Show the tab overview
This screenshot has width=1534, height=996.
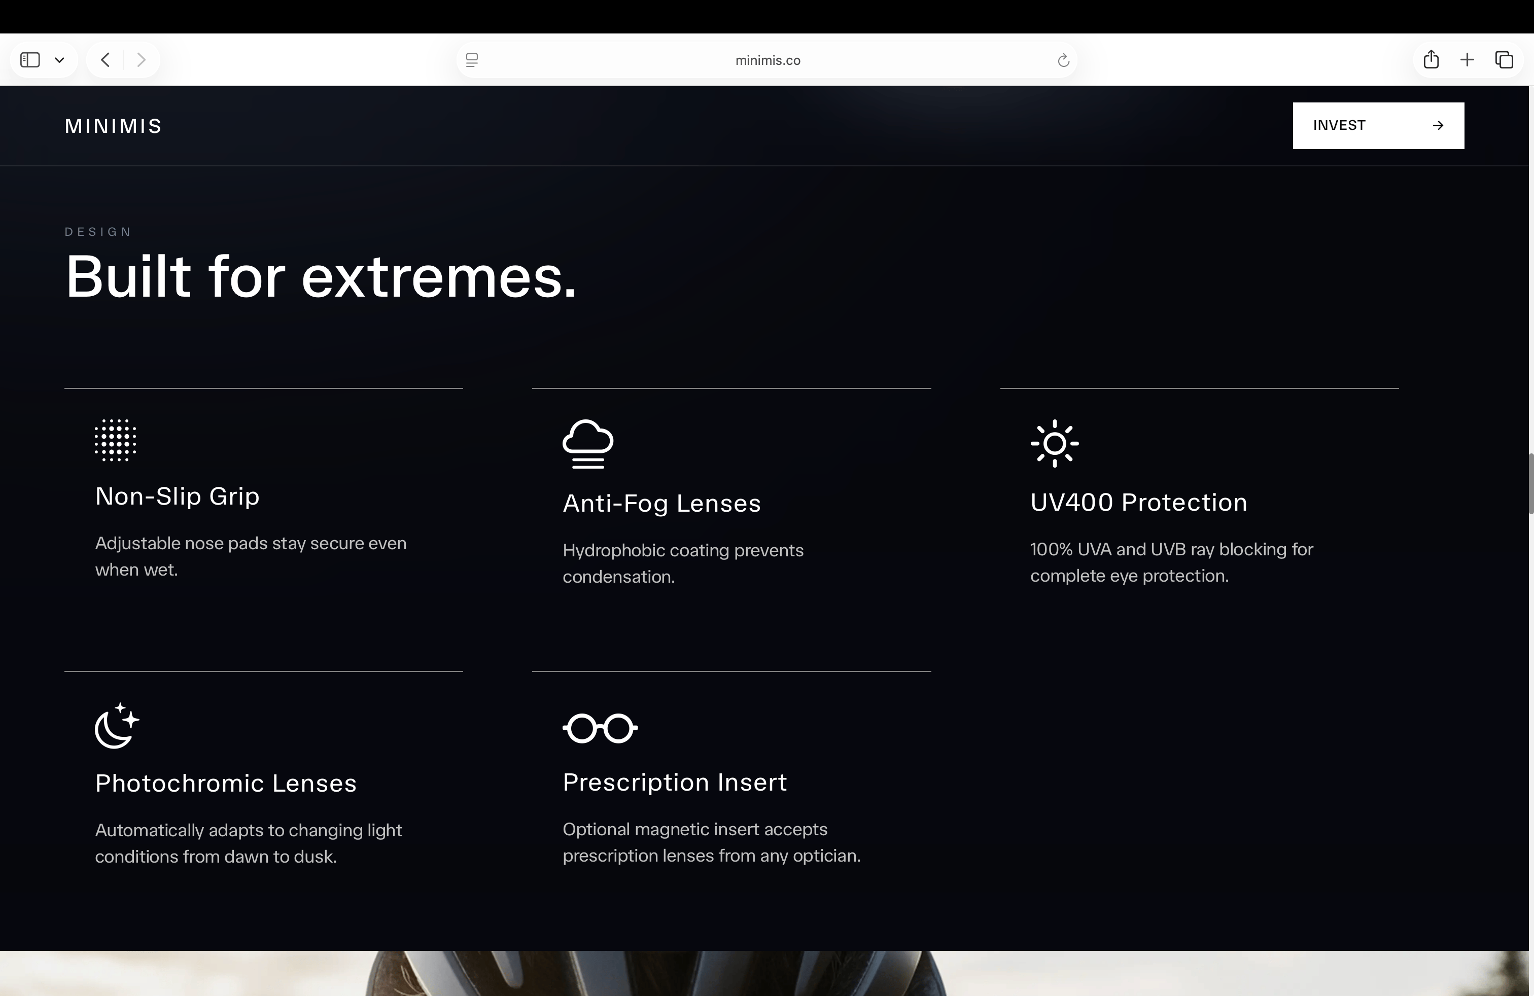tap(1504, 60)
